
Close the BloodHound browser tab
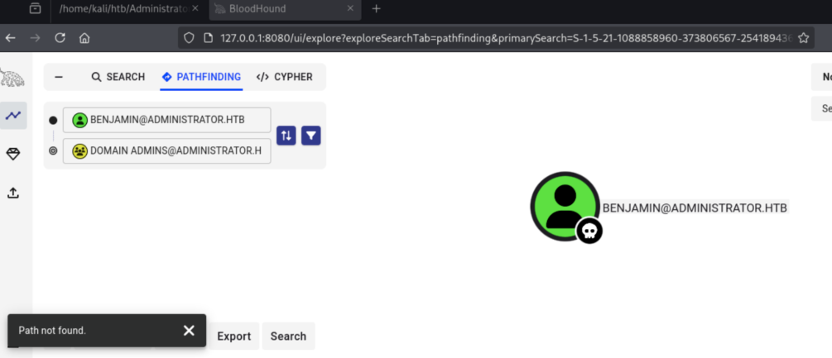(350, 9)
